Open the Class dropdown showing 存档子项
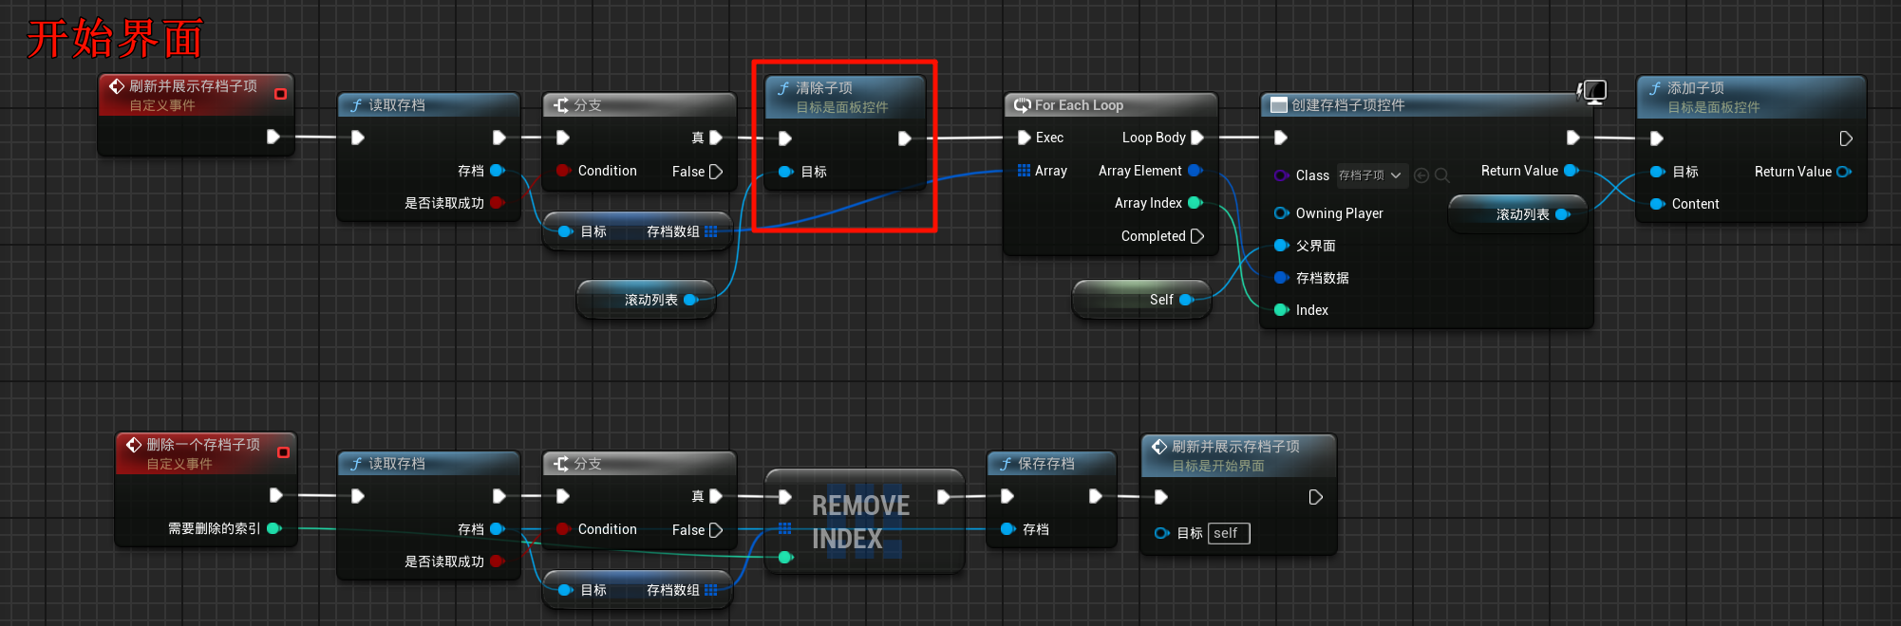This screenshot has height=626, width=1901. click(x=1371, y=175)
